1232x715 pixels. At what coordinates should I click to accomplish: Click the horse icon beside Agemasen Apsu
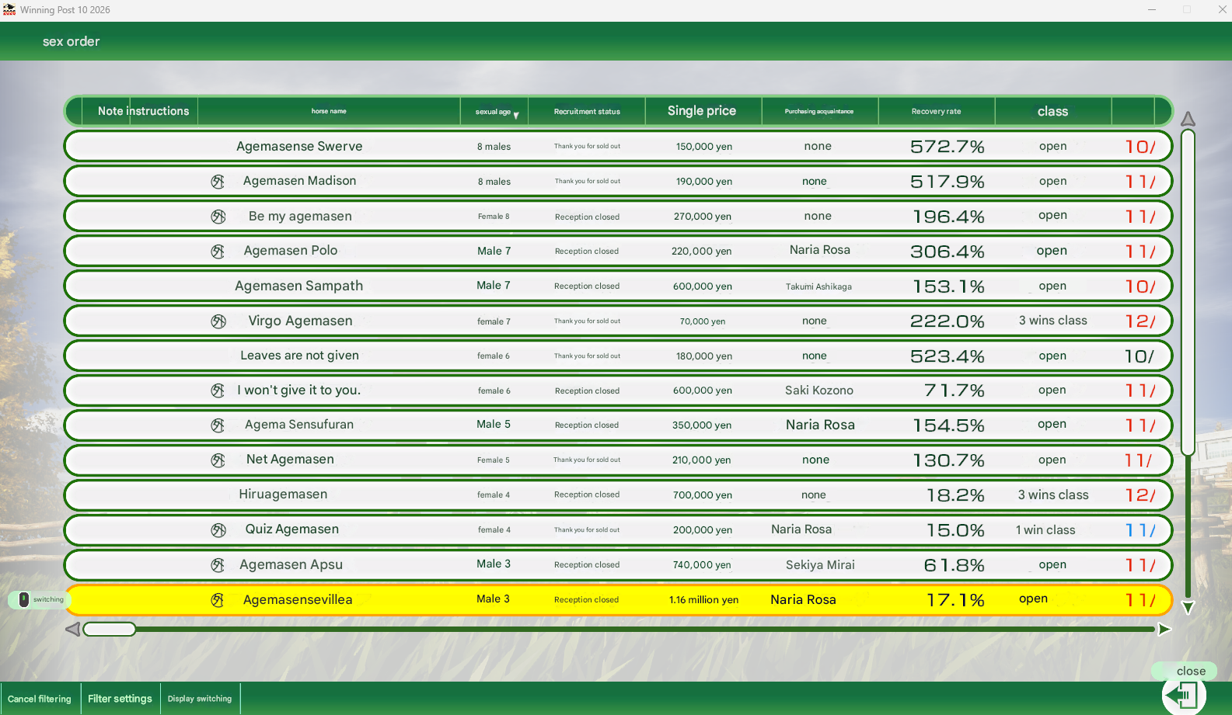(x=218, y=565)
